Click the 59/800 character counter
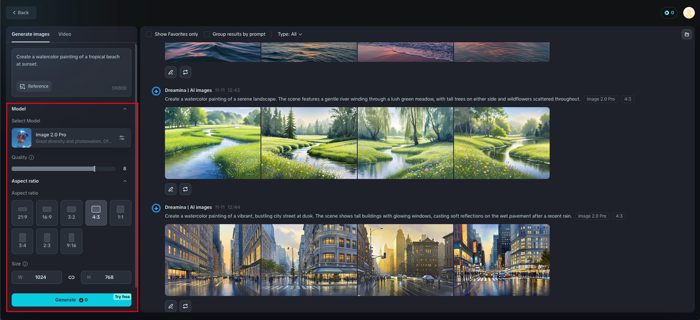 click(119, 88)
